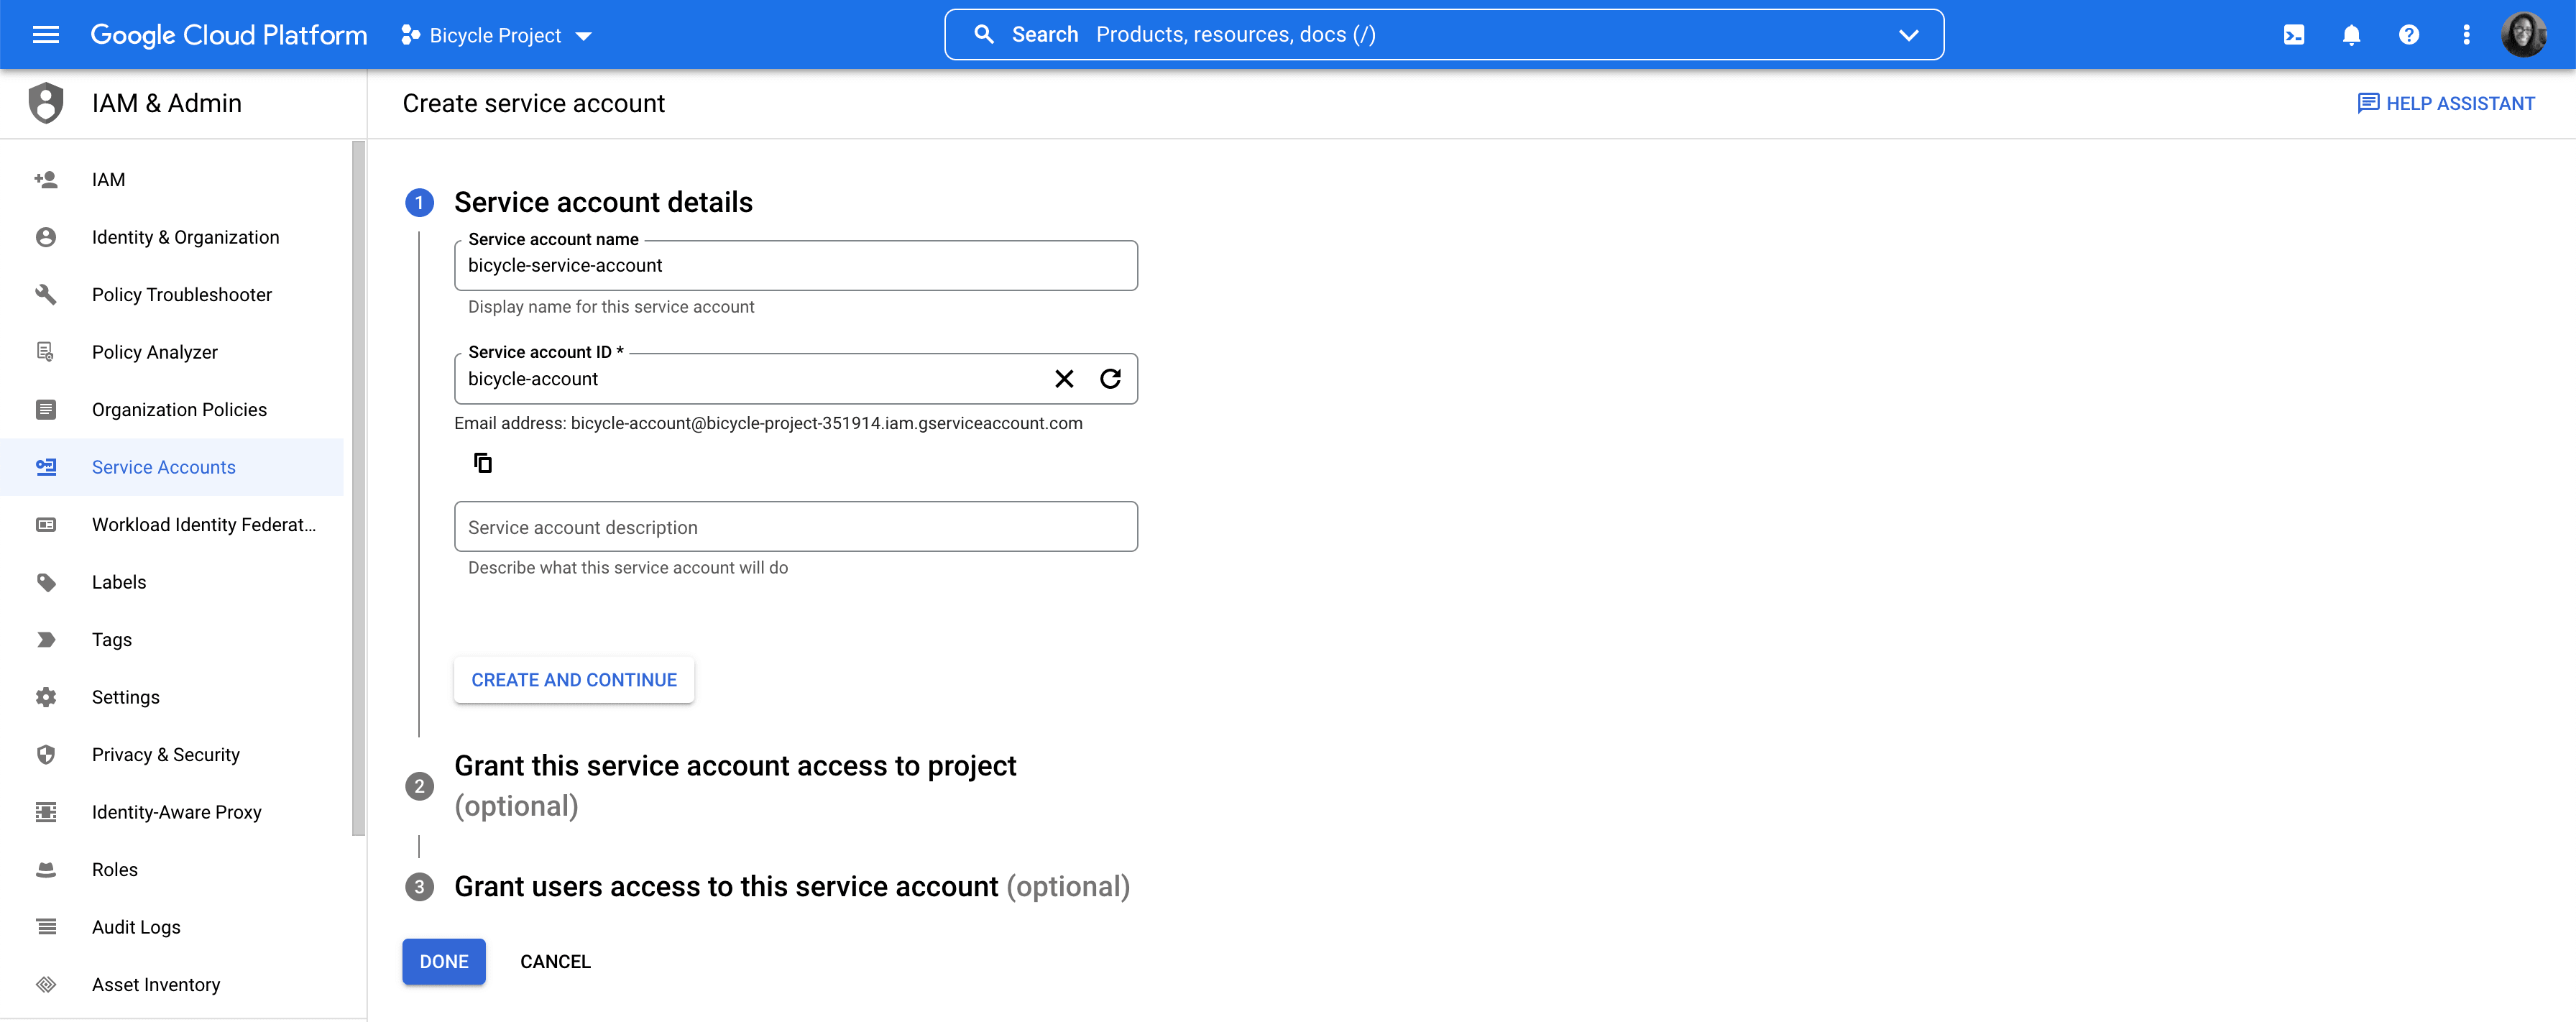Image resolution: width=2576 pixels, height=1022 pixels.
Task: Open the Help Assistant panel
Action: pyautogui.click(x=2445, y=103)
